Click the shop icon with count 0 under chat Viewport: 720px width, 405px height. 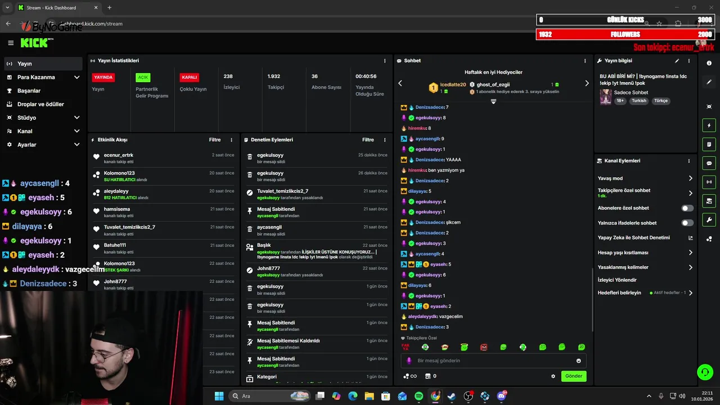pos(430,376)
